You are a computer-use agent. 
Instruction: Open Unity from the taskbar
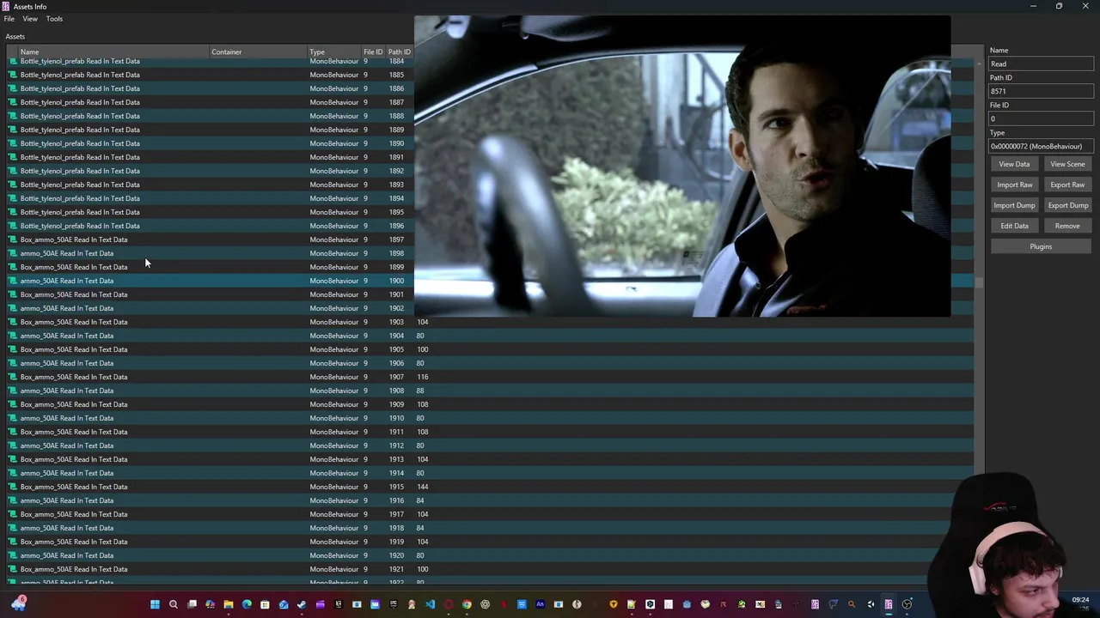[871, 604]
